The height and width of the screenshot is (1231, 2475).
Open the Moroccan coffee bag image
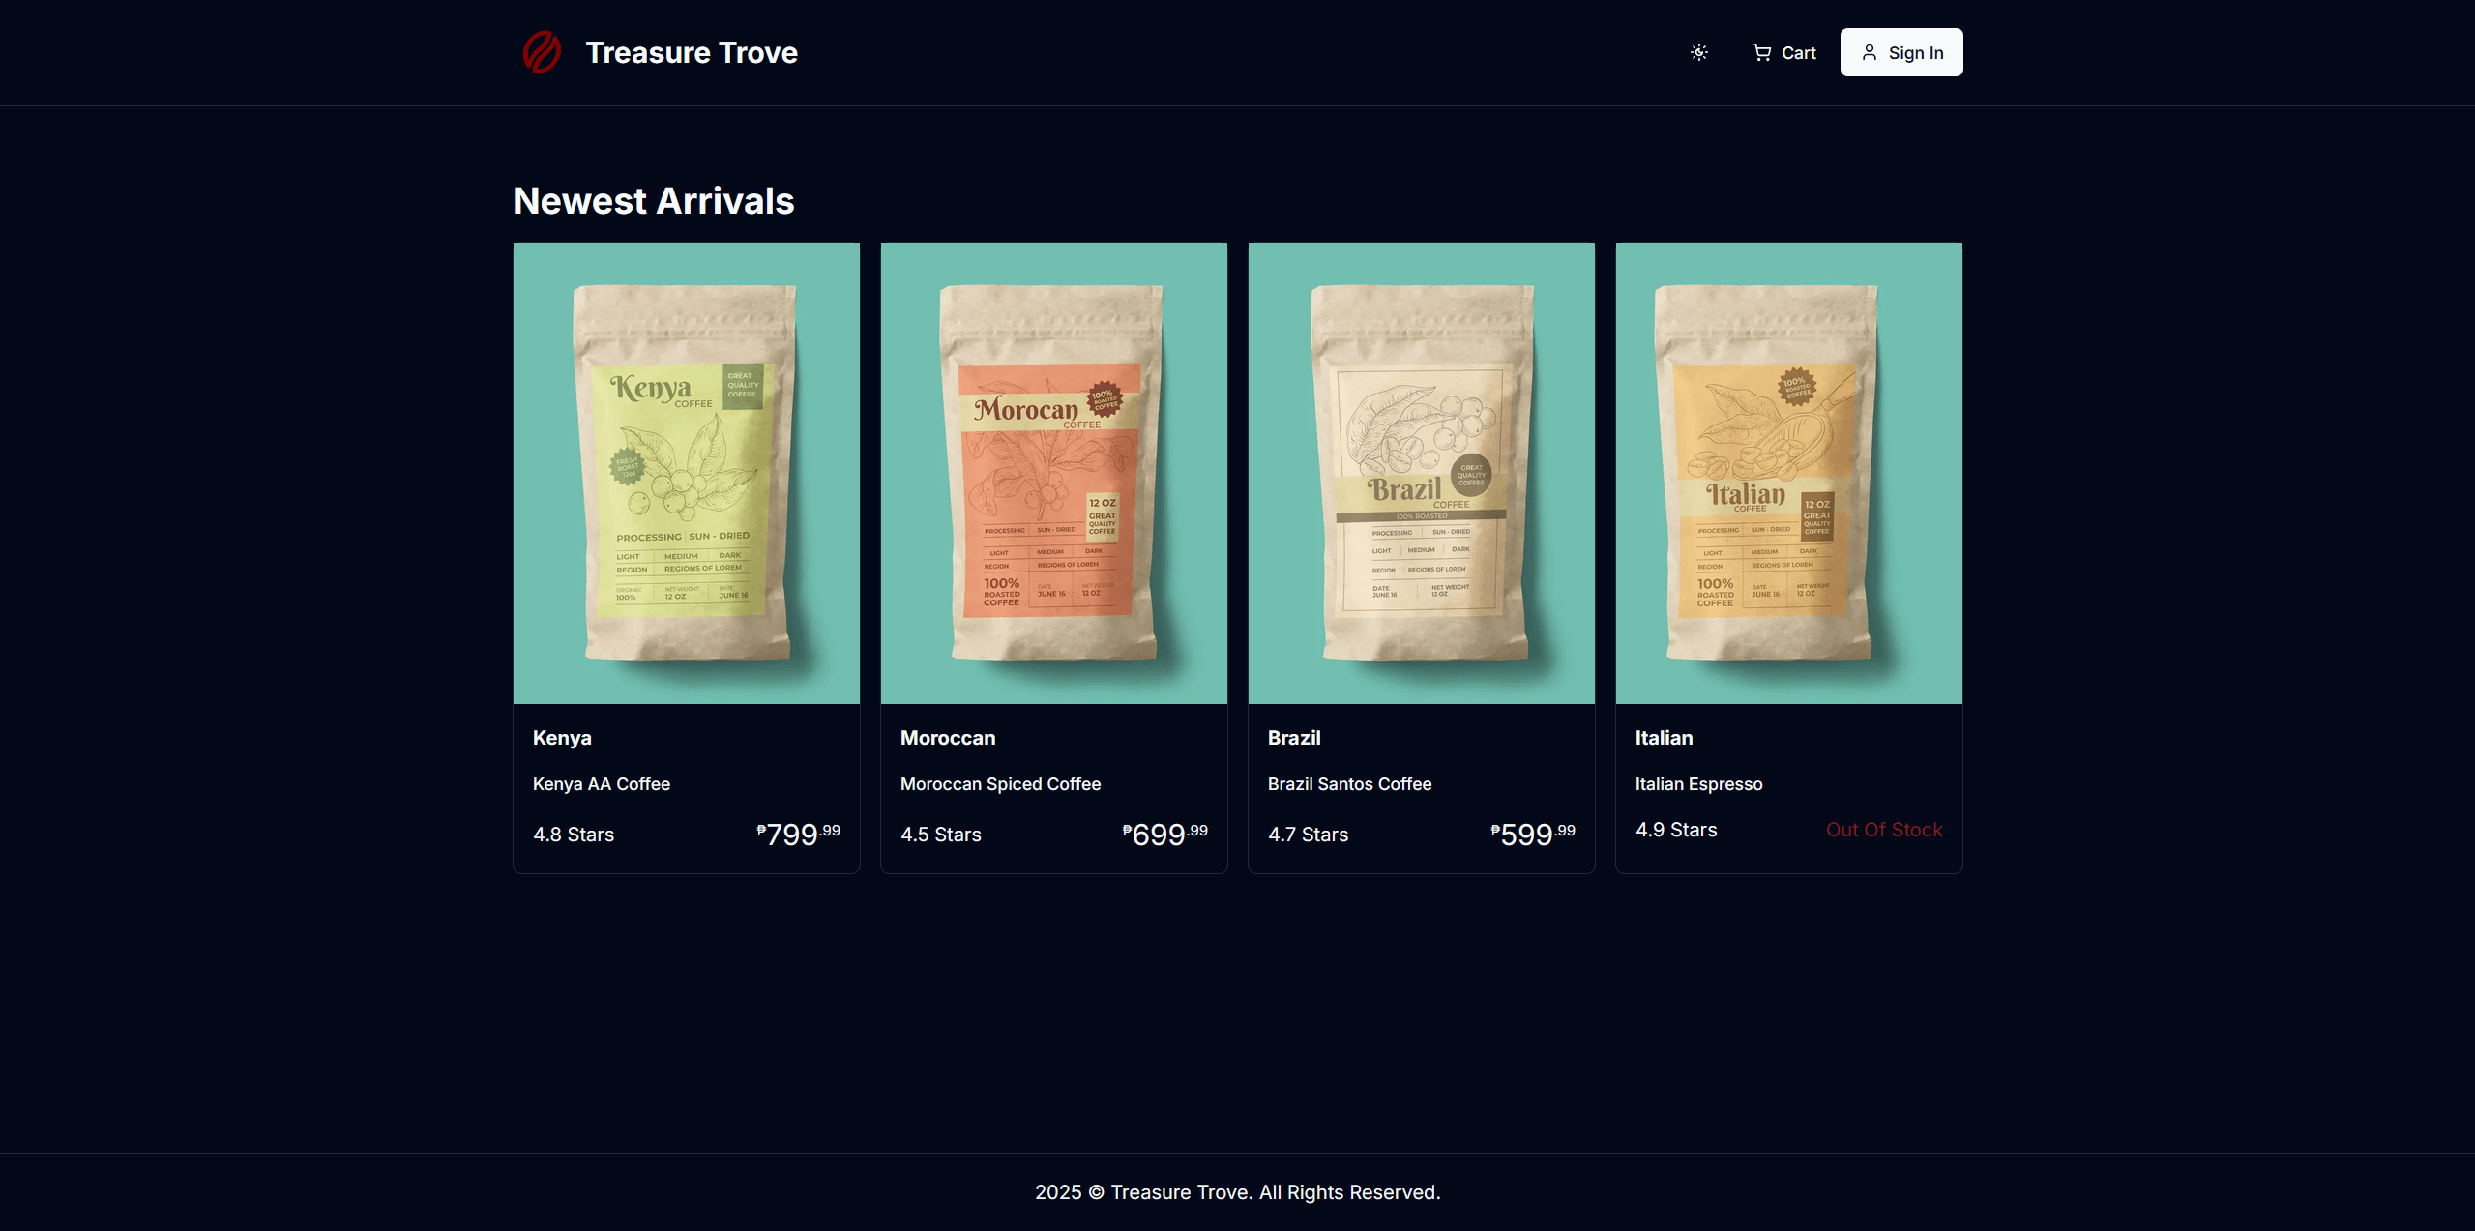coord(1053,472)
